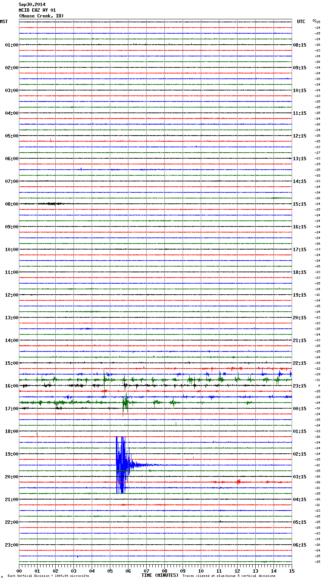Click the 12:15 UTC time label
The image size is (322, 581).
300,136
